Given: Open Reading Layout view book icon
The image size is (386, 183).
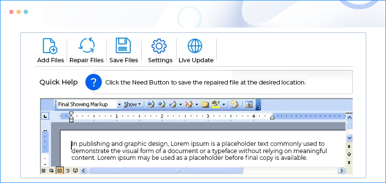Looking at the screenshot, I should [76, 170].
